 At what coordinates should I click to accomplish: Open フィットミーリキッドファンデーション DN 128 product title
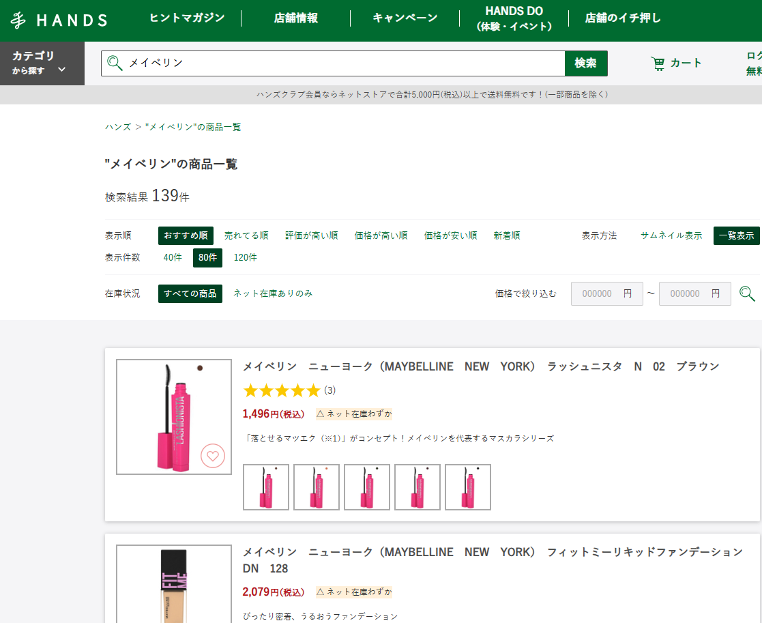coord(493,560)
